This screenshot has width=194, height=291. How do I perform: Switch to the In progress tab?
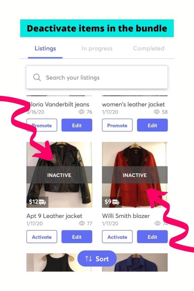(x=97, y=48)
